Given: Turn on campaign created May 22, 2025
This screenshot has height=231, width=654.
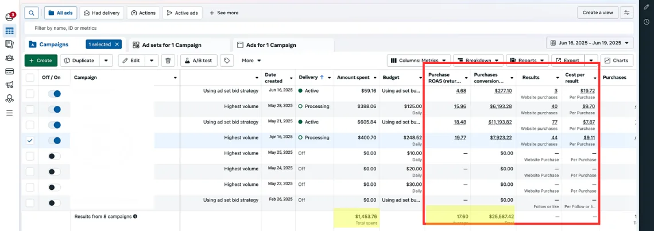Looking at the screenshot, I should coord(55,188).
